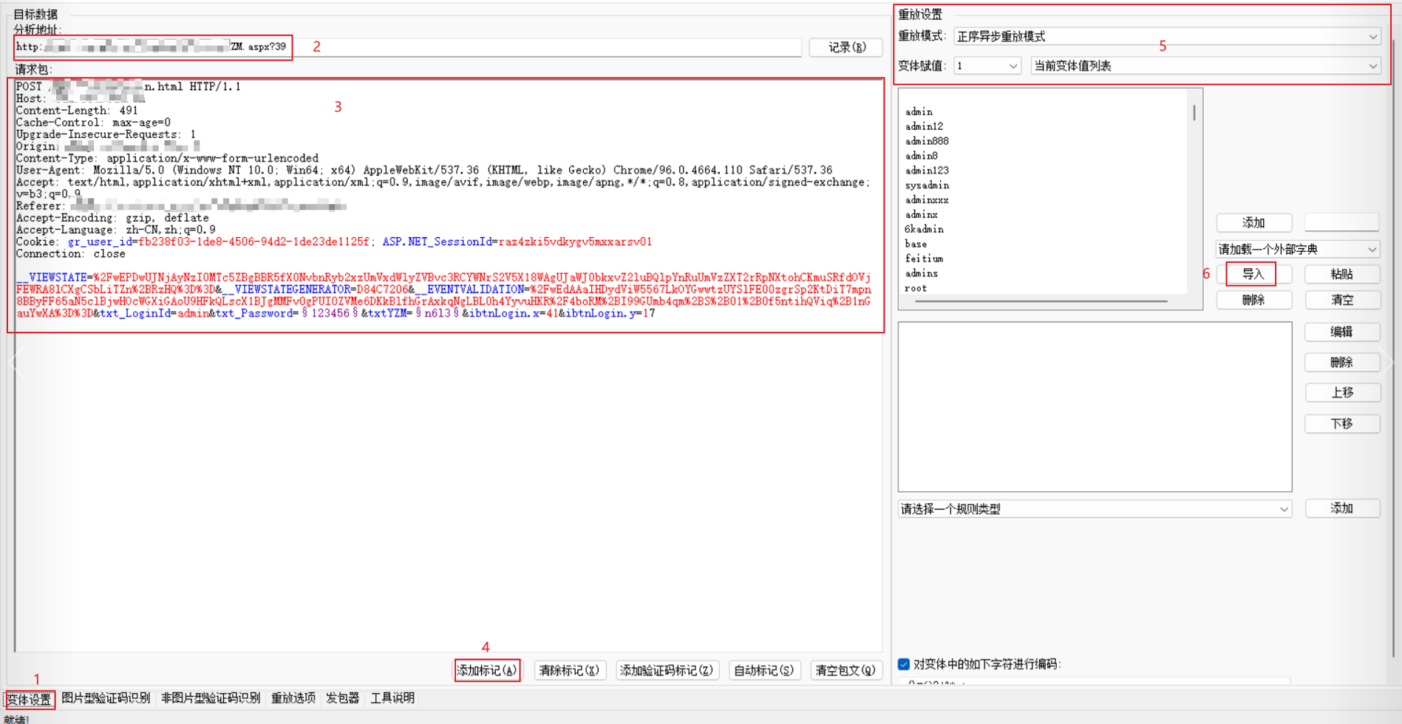The height and width of the screenshot is (724, 1402).
Task: Click the 添加验证码标记(Z) button
Action: [x=666, y=670]
